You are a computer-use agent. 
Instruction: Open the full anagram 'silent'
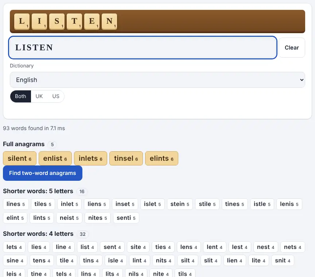20,159
